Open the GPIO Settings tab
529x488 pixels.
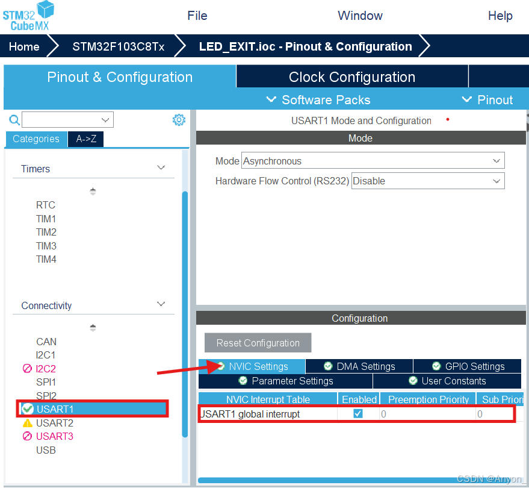coord(468,366)
